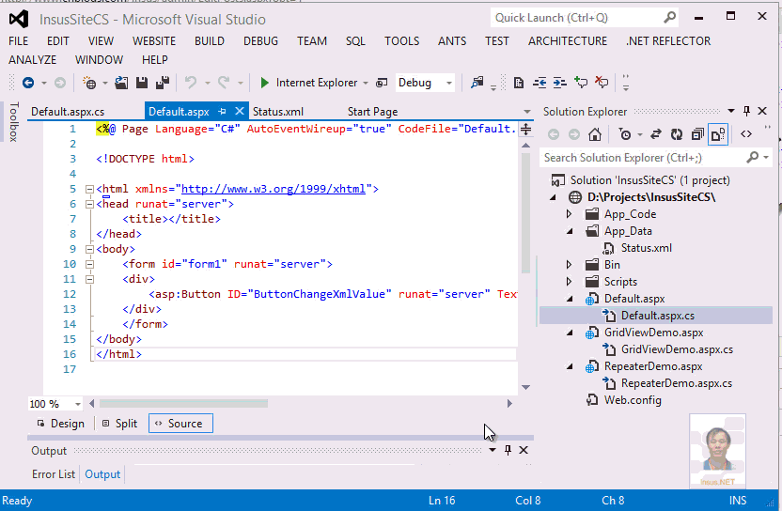
Task: Expand the App_Code folder
Action: pyautogui.click(x=569, y=214)
